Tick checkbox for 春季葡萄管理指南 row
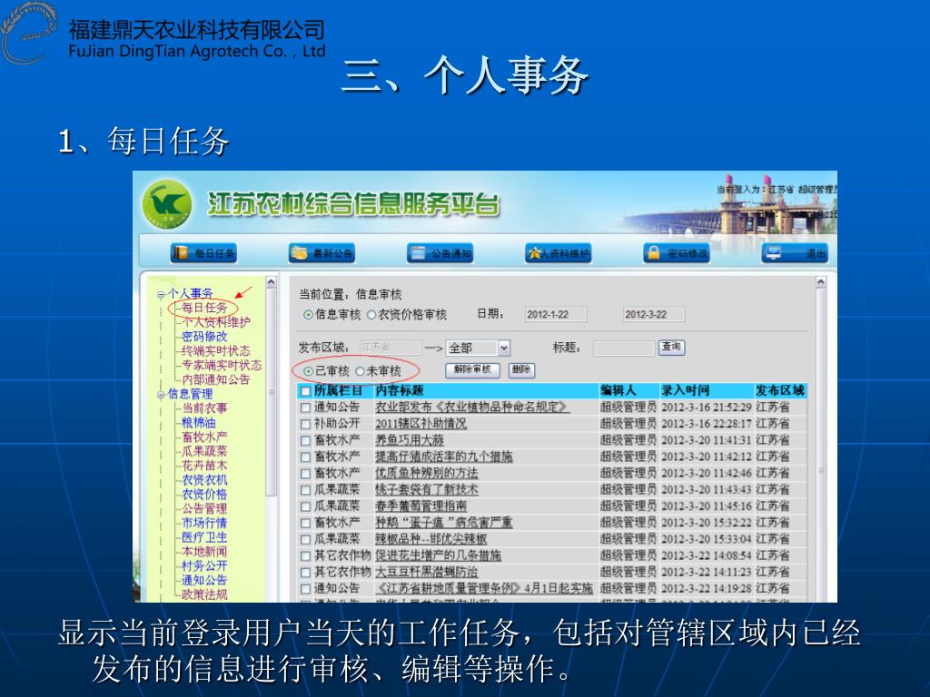This screenshot has height=697, width=930. (x=305, y=506)
